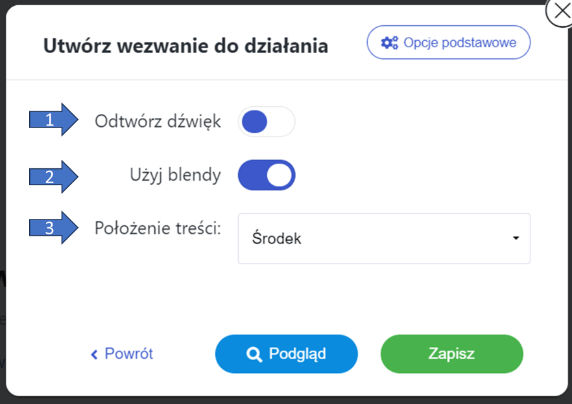Open the Położenie treści combo box
This screenshot has height=404, width=572.
(x=384, y=238)
